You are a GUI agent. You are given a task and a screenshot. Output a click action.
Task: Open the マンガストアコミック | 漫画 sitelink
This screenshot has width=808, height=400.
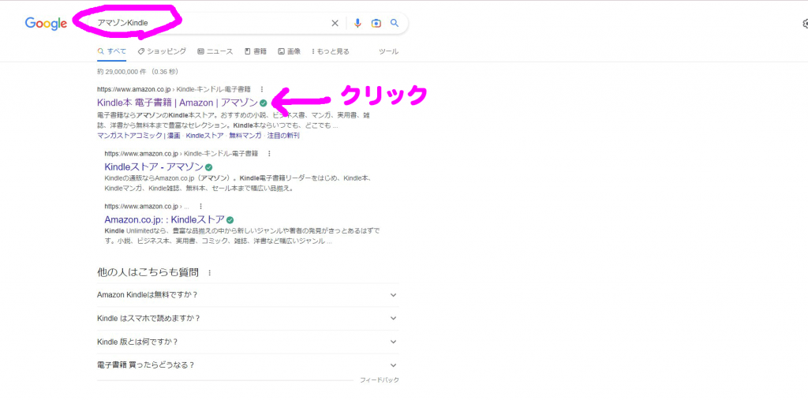139,136
